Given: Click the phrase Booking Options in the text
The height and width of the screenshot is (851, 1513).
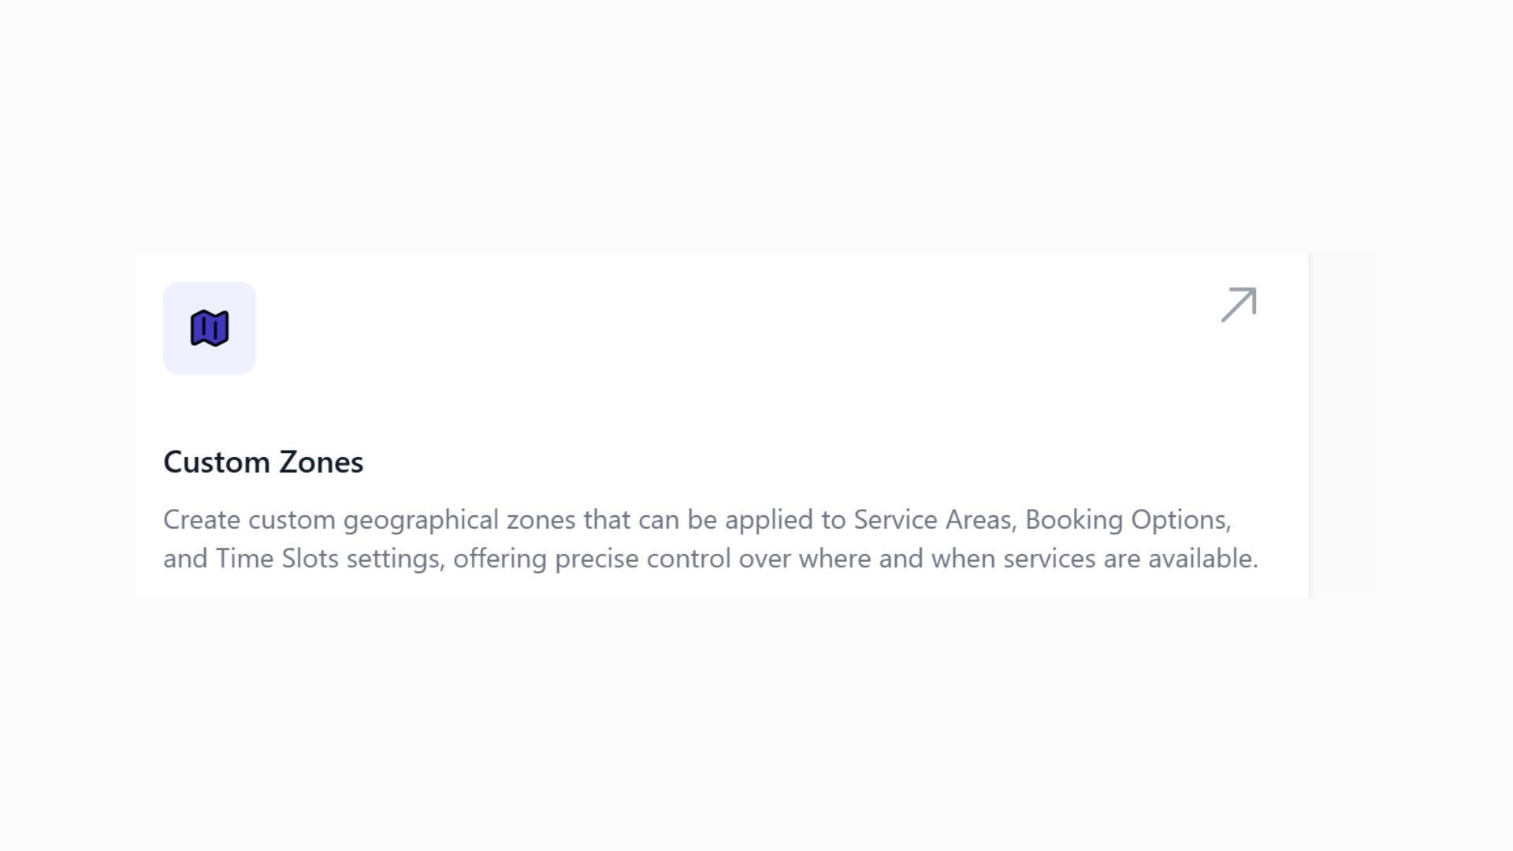Looking at the screenshot, I should (x=1128, y=519).
